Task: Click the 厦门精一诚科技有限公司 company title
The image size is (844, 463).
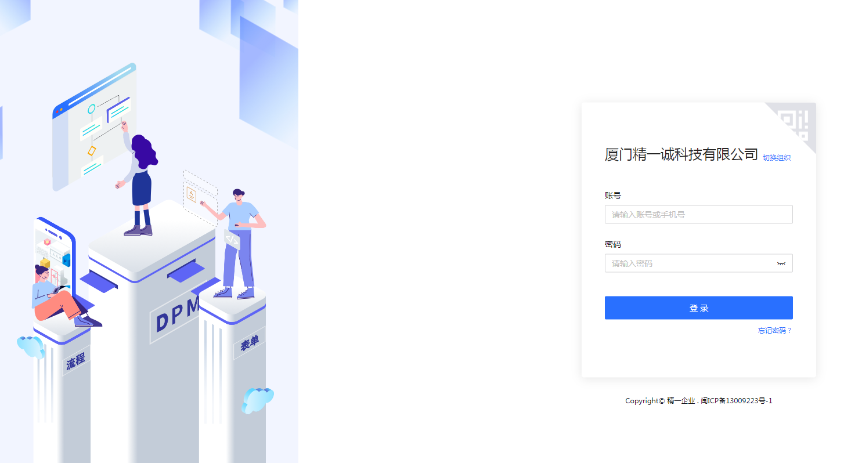Action: pos(681,154)
